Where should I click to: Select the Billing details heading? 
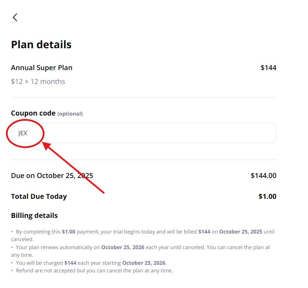tap(34, 215)
